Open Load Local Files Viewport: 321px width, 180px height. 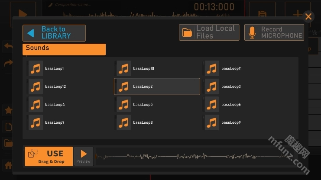(209, 32)
